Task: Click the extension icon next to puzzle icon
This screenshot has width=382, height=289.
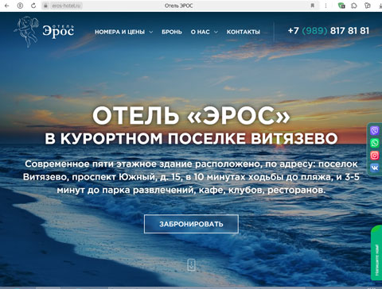Action: pyautogui.click(x=367, y=6)
